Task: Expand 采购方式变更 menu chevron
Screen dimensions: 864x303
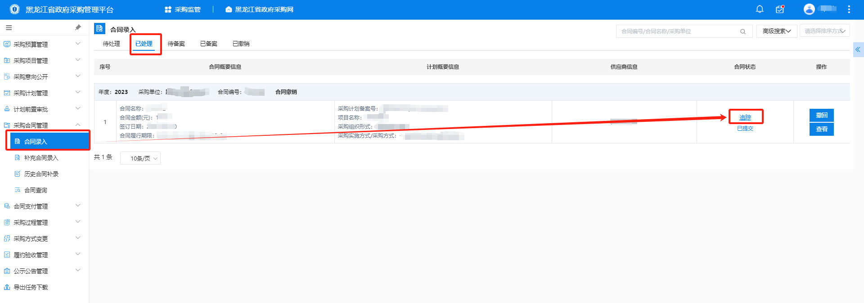Action: tap(78, 238)
